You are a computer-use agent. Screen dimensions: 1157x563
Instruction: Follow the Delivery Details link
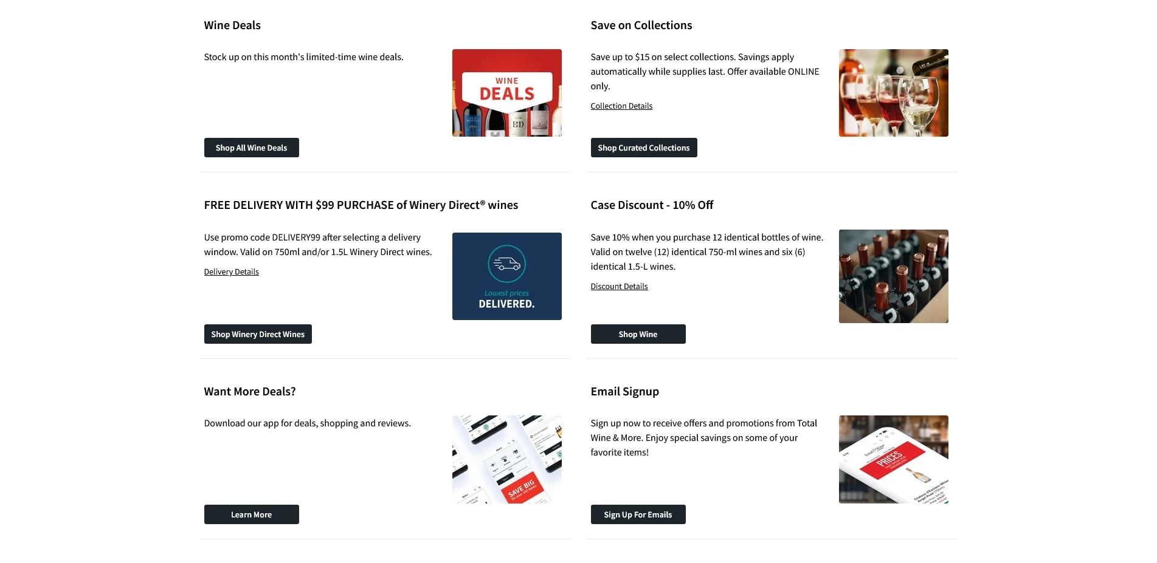click(x=231, y=272)
